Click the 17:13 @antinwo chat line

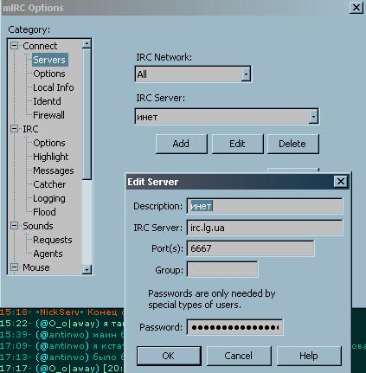click(62, 357)
